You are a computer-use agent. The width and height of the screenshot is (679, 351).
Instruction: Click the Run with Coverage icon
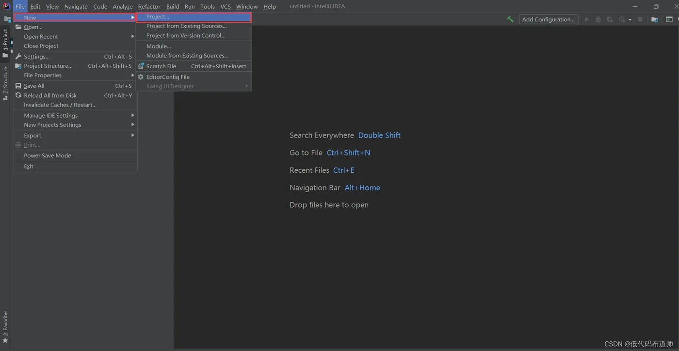(x=610, y=19)
